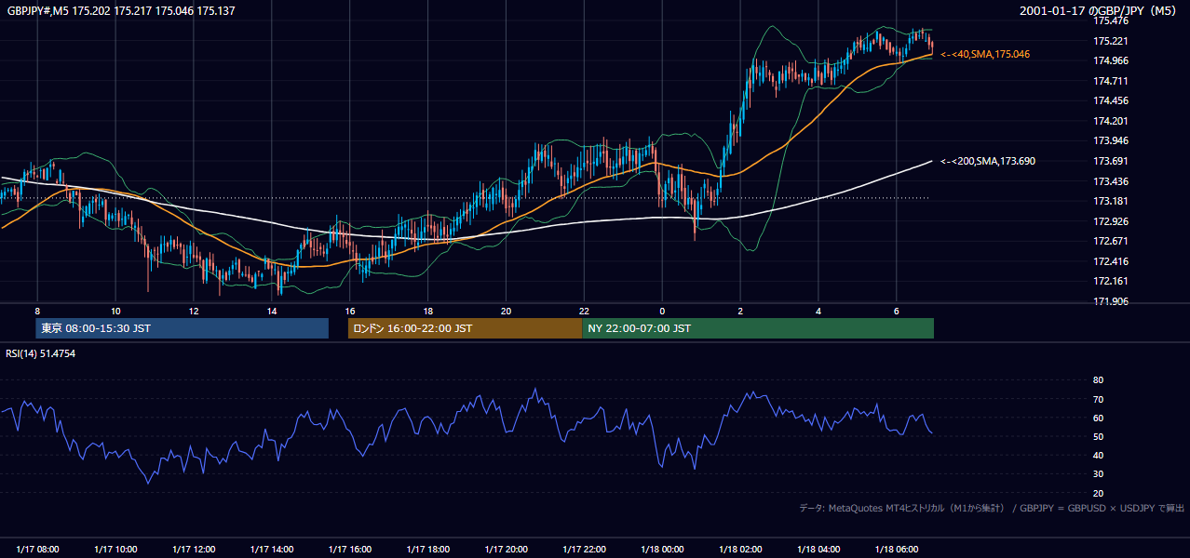This screenshot has width=1190, height=558.
Task: Click price axis value 172.926
Action: pos(1111,221)
